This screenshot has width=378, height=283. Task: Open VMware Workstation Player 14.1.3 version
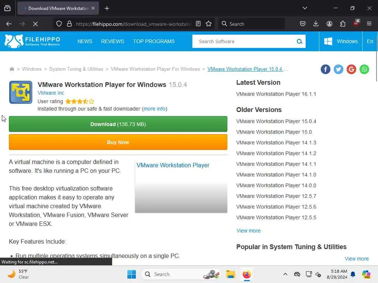(276, 143)
